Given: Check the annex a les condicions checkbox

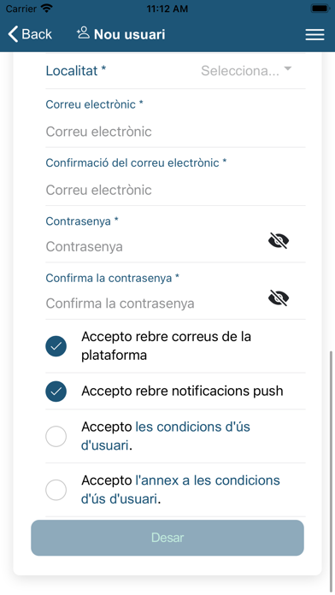Looking at the screenshot, I should [x=56, y=490].
